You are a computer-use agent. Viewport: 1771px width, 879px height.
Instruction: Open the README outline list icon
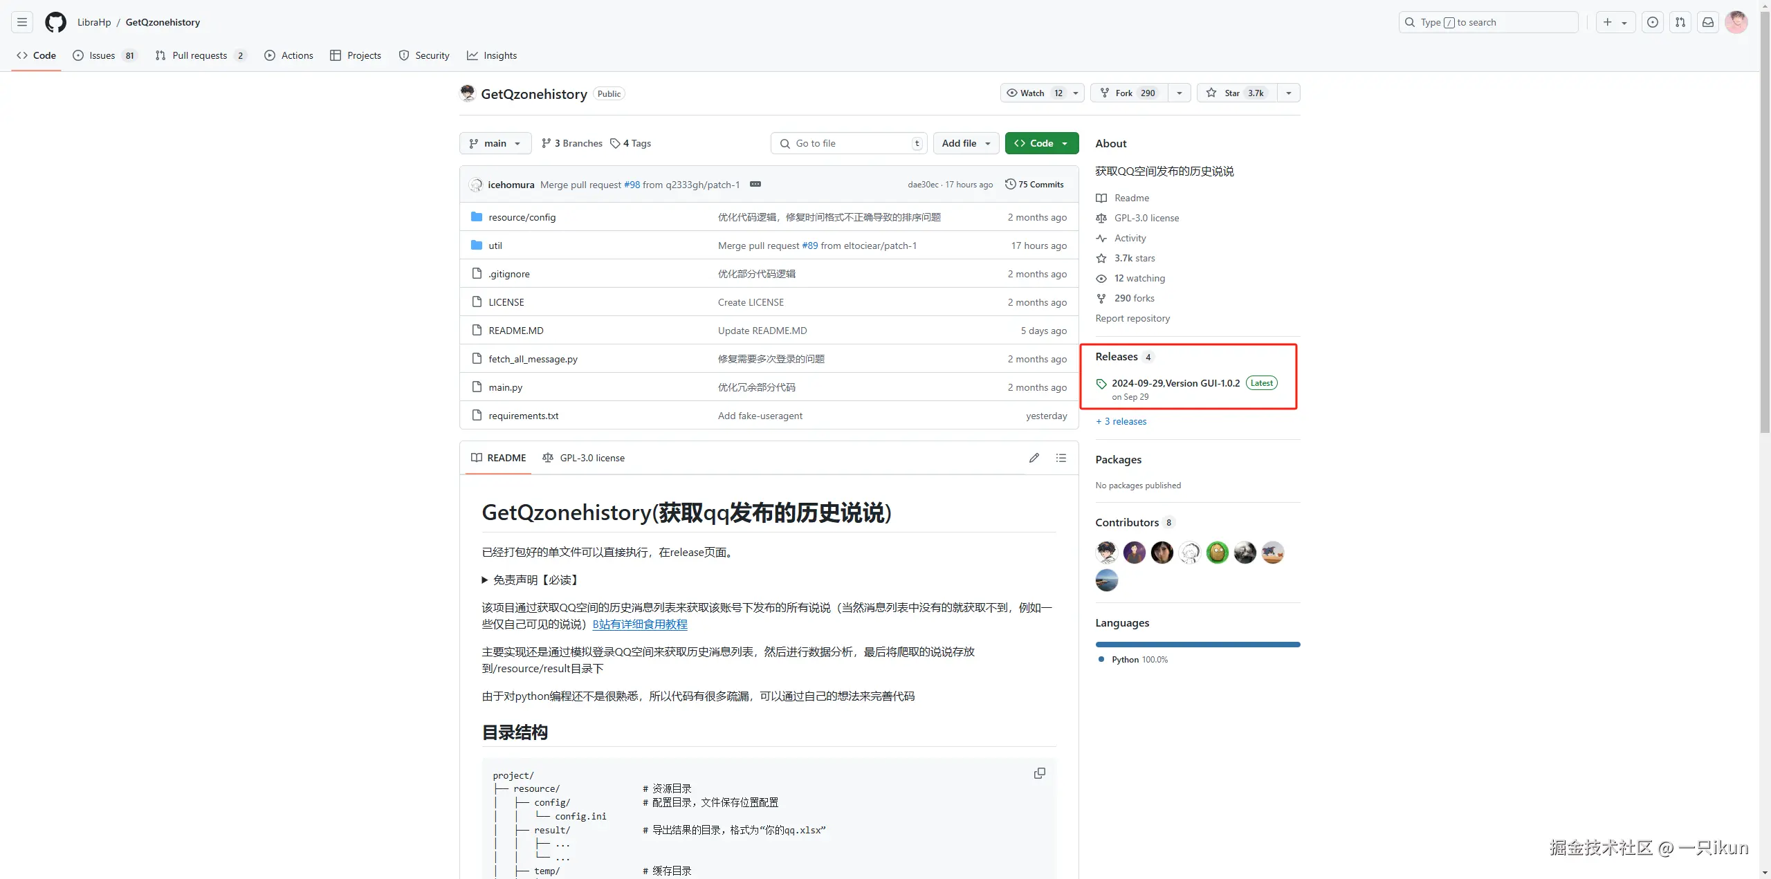pyautogui.click(x=1061, y=458)
